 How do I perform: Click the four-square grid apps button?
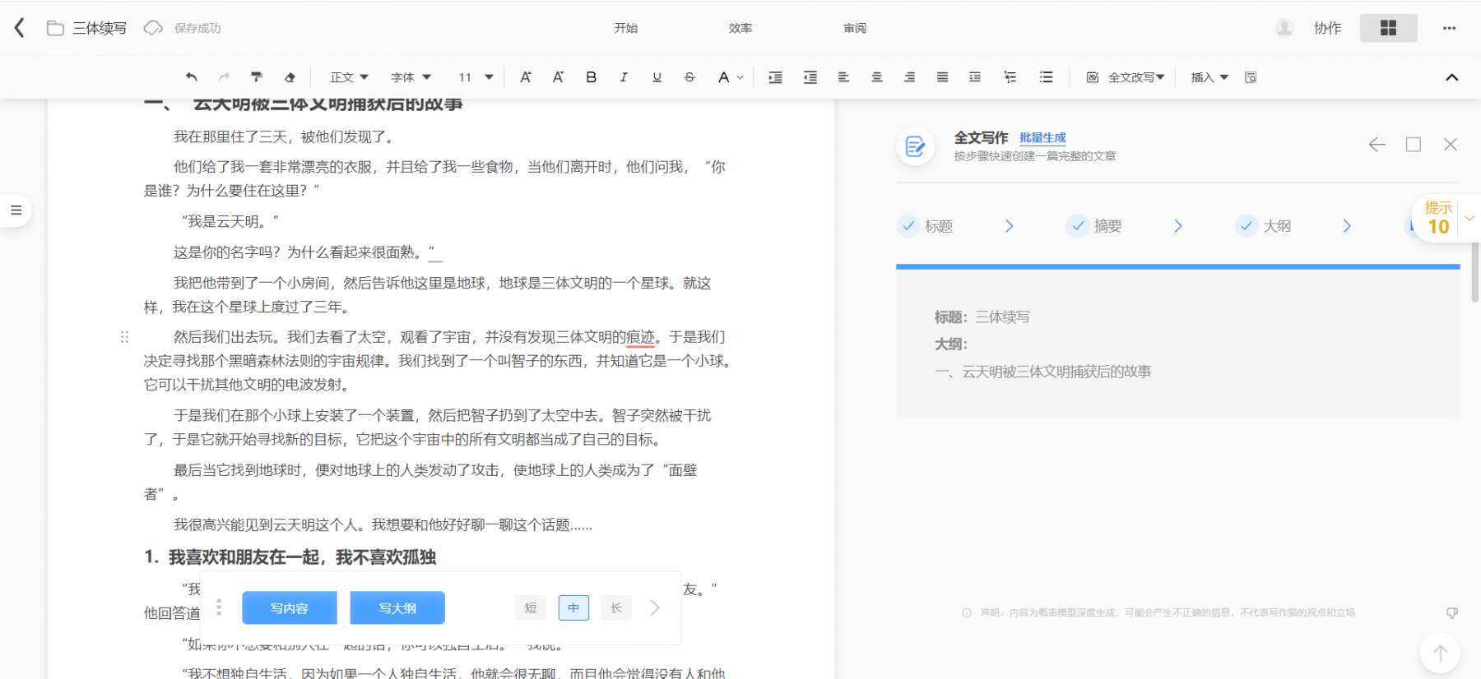[x=1388, y=28]
